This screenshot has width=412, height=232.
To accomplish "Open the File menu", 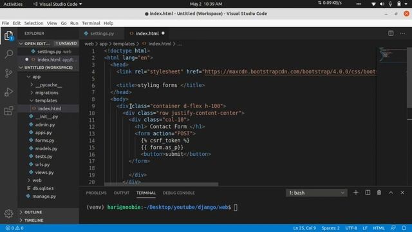I will pos(5,23).
